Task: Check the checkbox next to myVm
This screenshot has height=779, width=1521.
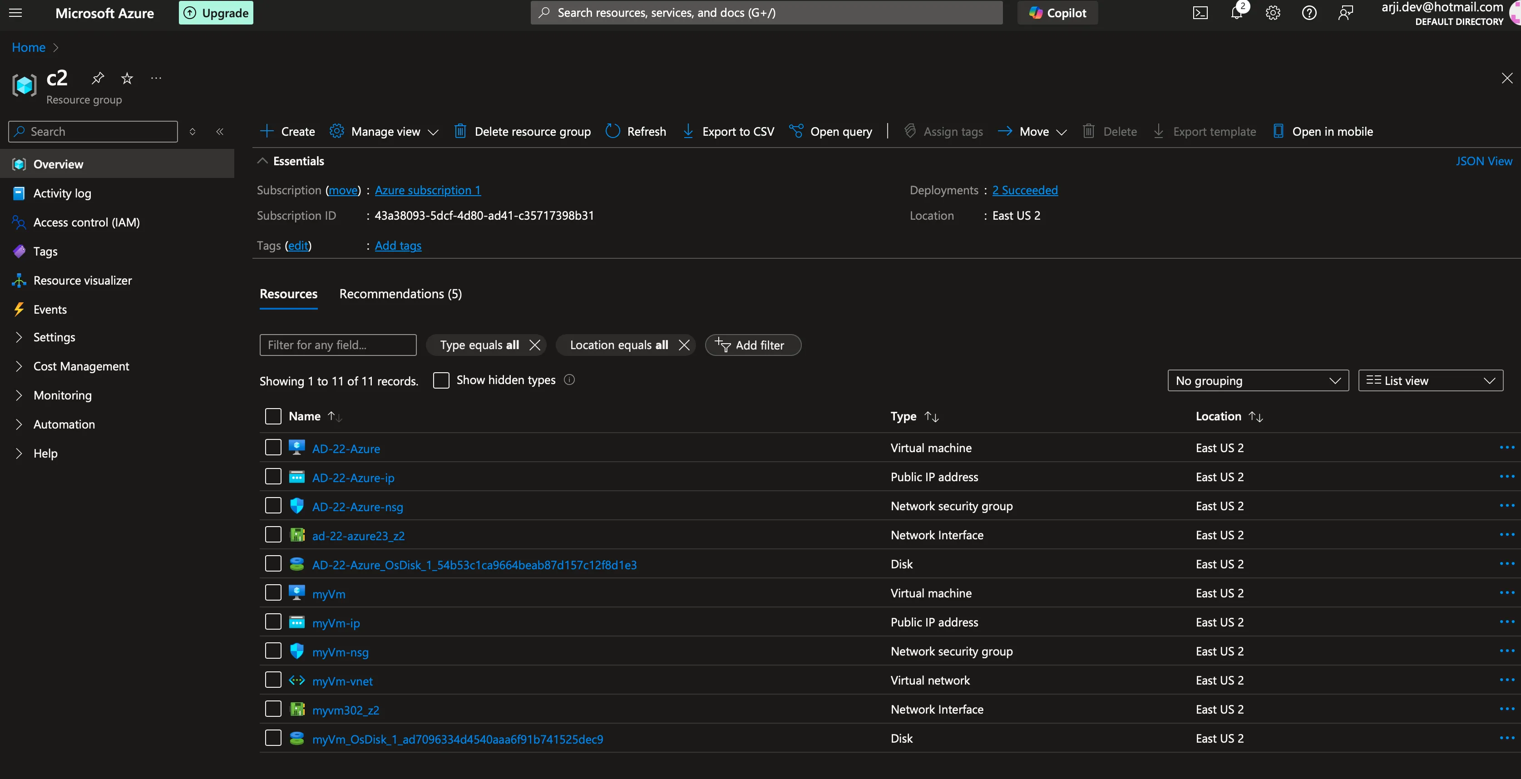Action: (273, 592)
